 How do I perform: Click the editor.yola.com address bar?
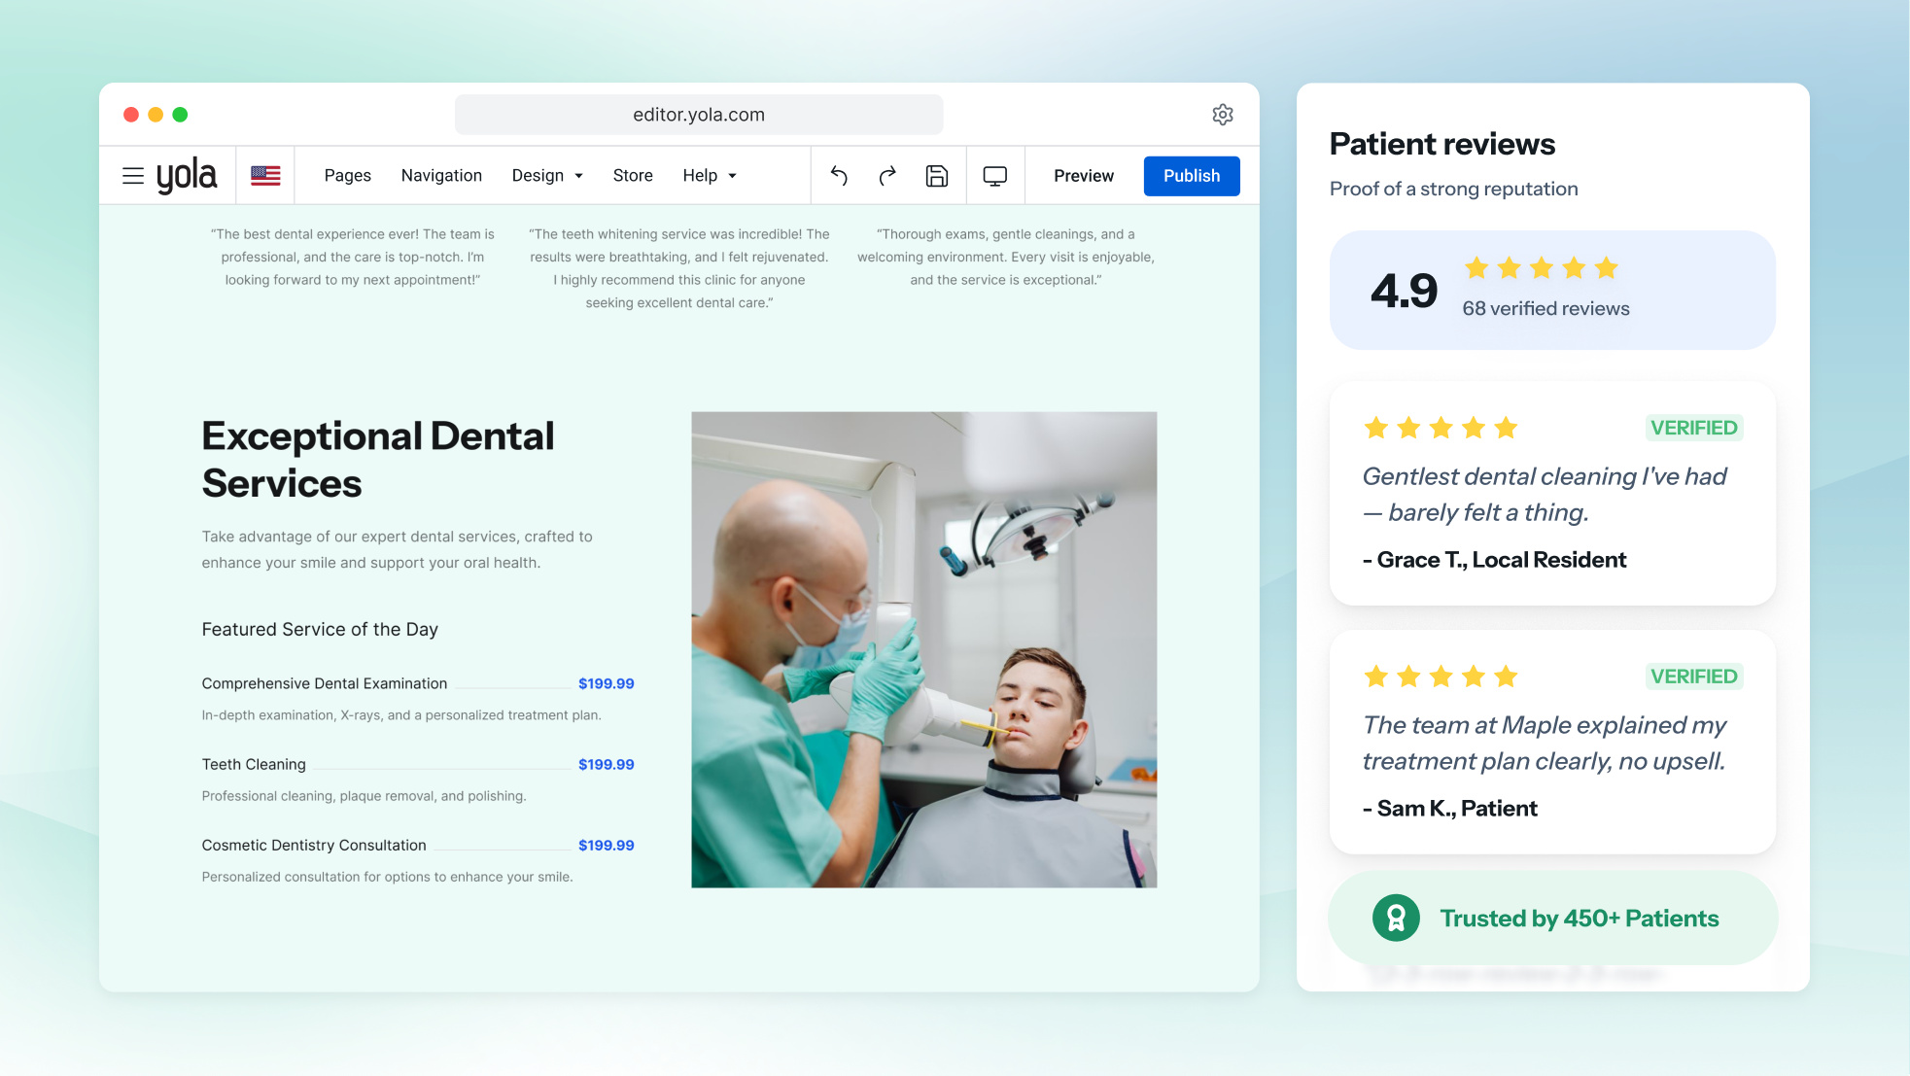tap(699, 115)
